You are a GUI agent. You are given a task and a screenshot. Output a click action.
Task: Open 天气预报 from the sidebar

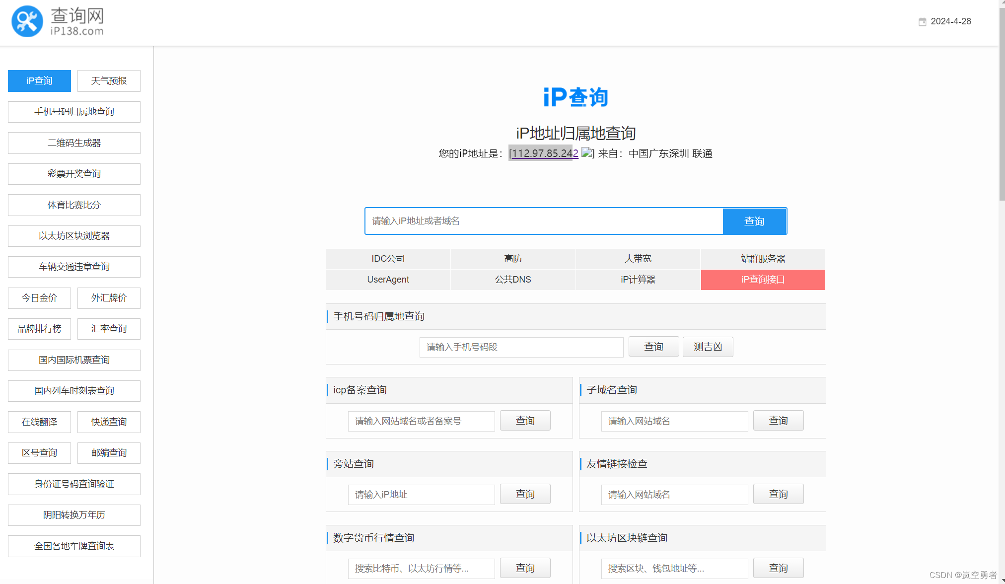(109, 81)
